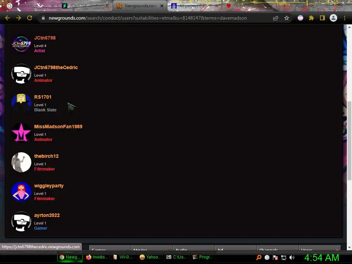352x264 pixels.
Task: Click the page vertical scrollbar thumb
Action: pyautogui.click(x=349, y=140)
